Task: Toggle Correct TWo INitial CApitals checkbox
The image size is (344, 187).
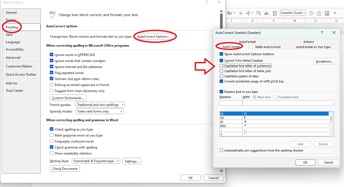Action: [221, 61]
